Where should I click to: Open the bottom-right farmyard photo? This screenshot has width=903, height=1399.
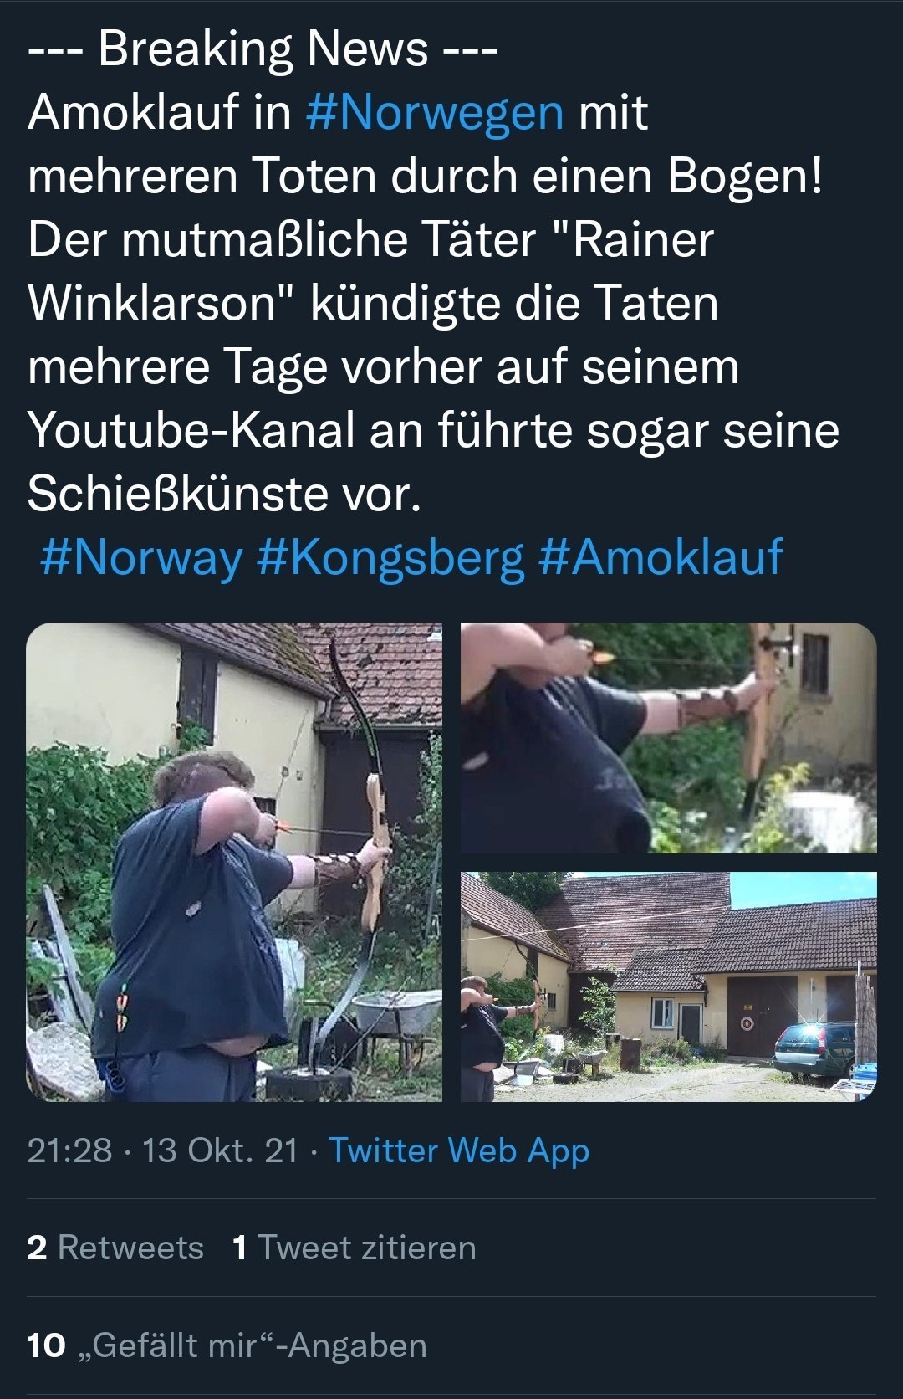click(669, 986)
